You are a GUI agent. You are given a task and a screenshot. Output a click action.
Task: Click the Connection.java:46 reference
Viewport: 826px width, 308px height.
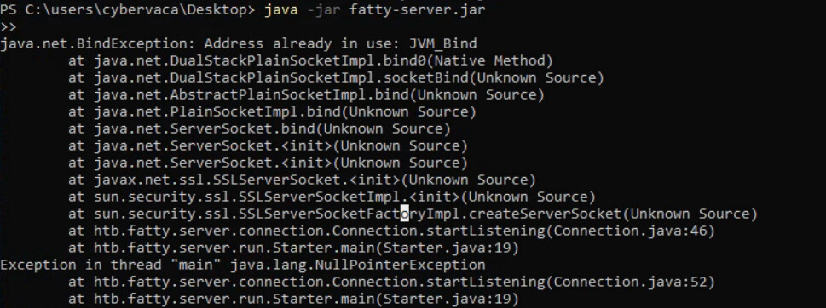click(629, 231)
